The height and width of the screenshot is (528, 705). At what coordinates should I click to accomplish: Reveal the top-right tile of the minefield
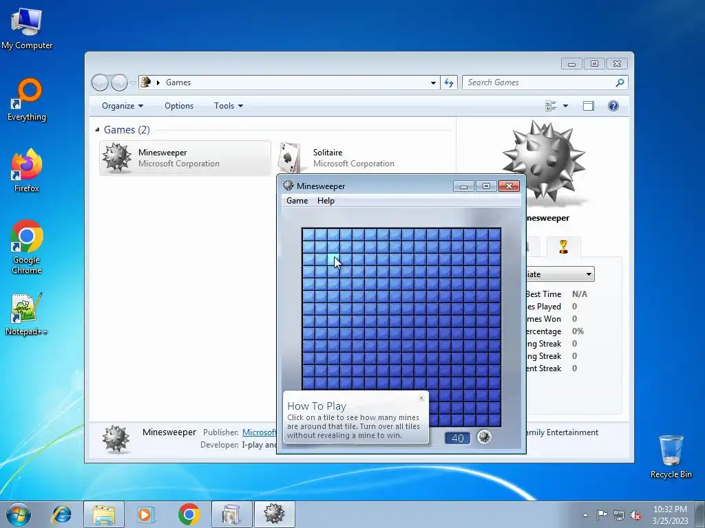[x=494, y=234]
